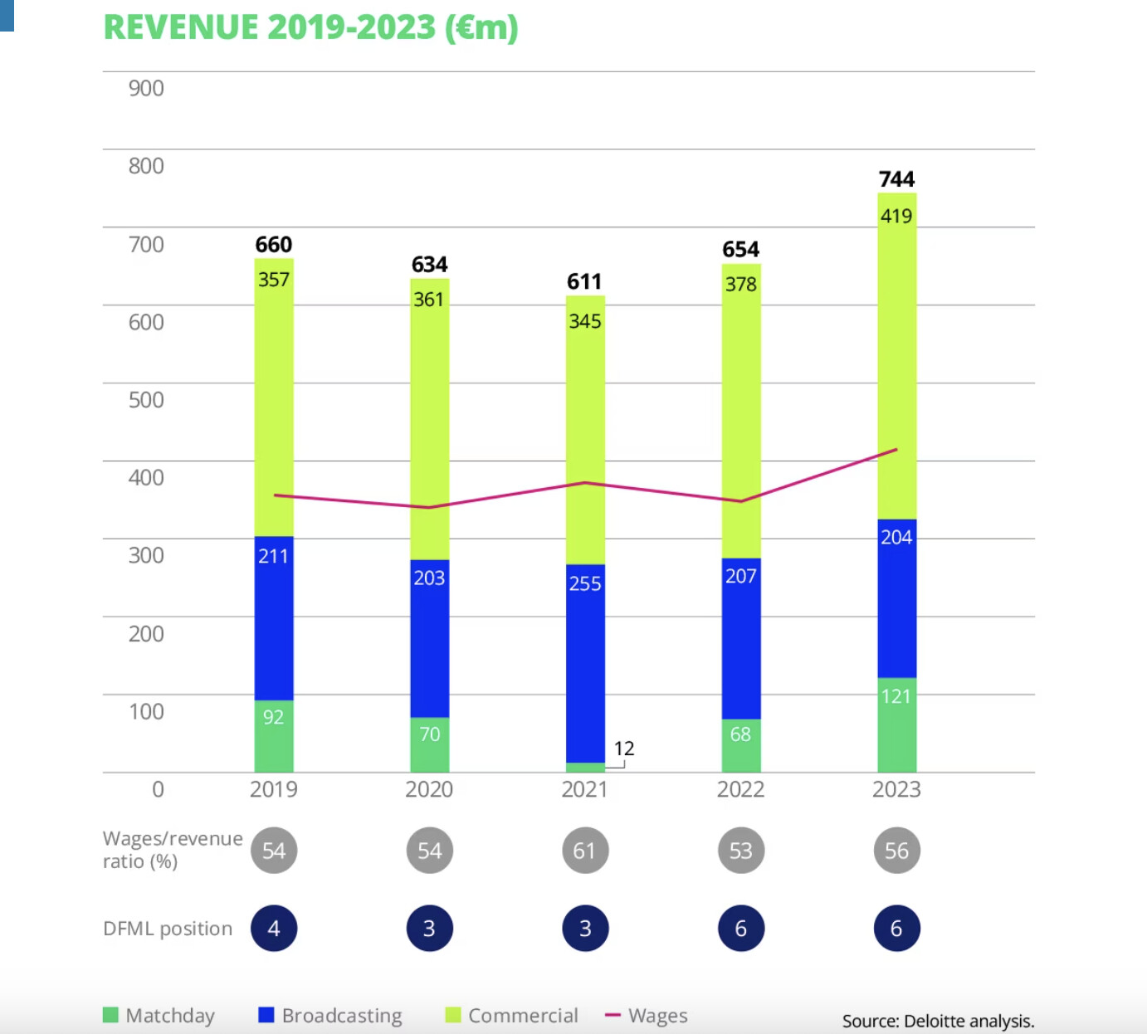Click the green Matchday legend swatch
Image resolution: width=1147 pixels, height=1034 pixels.
[110, 1015]
